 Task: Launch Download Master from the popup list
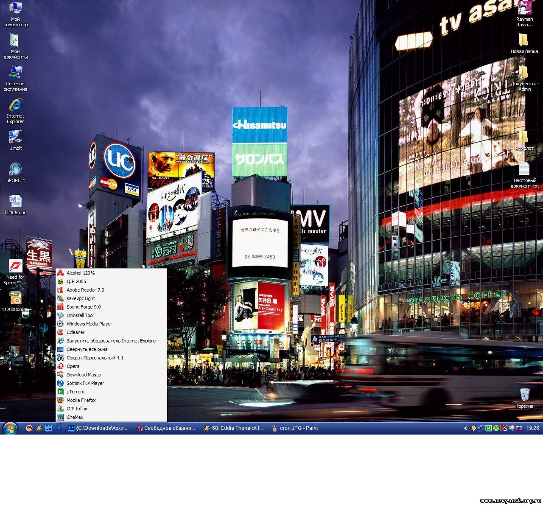111,375
